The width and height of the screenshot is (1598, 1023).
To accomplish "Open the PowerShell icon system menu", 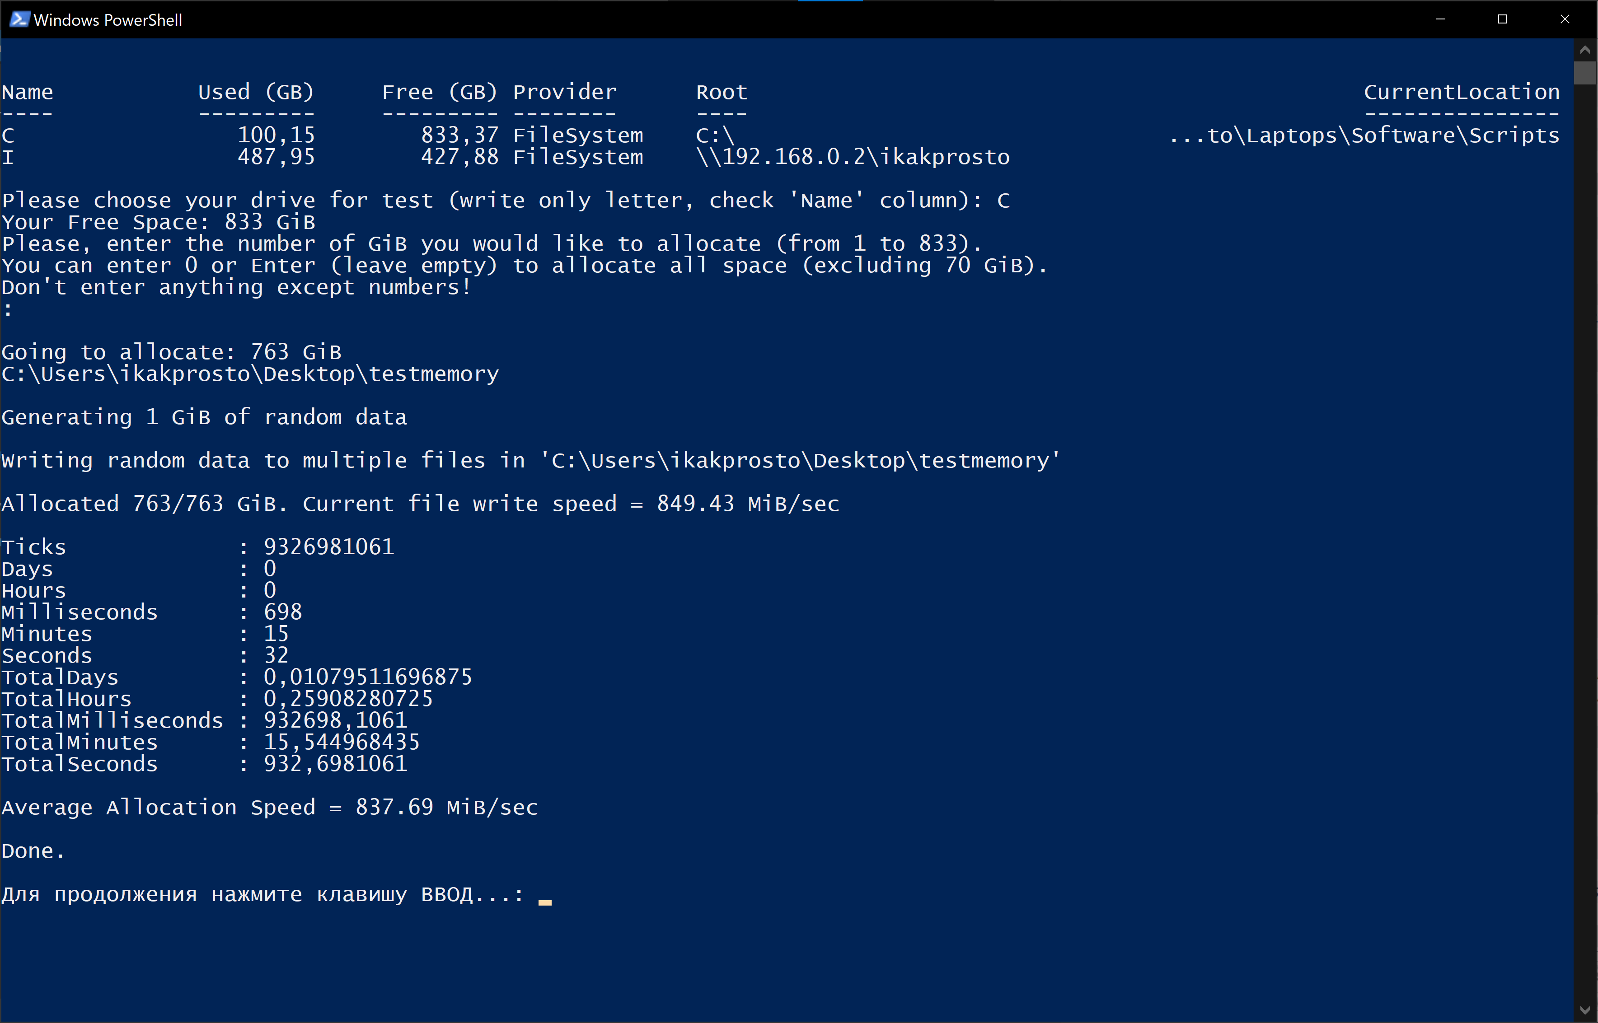I will click(x=19, y=19).
